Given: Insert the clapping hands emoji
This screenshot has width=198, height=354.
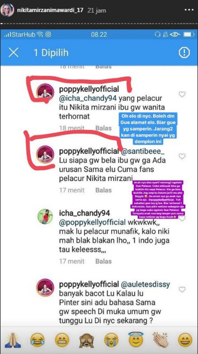Looking at the screenshot, I should (160, 340).
